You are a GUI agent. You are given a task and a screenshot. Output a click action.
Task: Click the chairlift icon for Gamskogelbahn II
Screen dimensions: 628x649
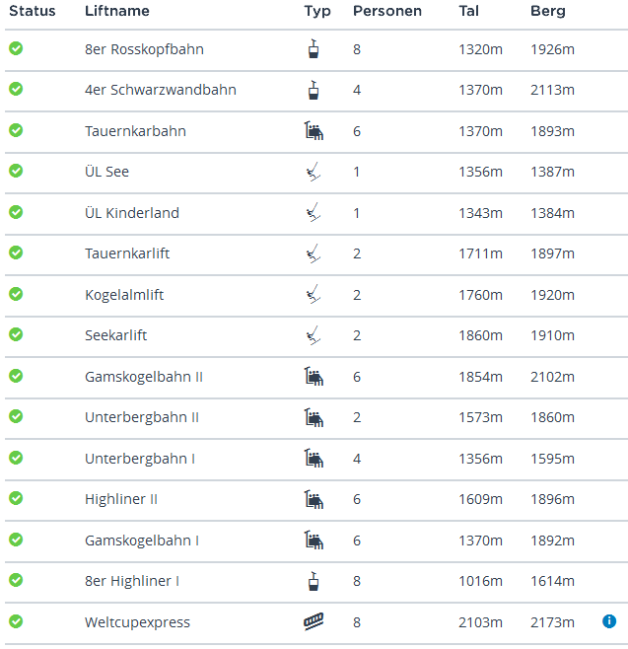(x=314, y=377)
